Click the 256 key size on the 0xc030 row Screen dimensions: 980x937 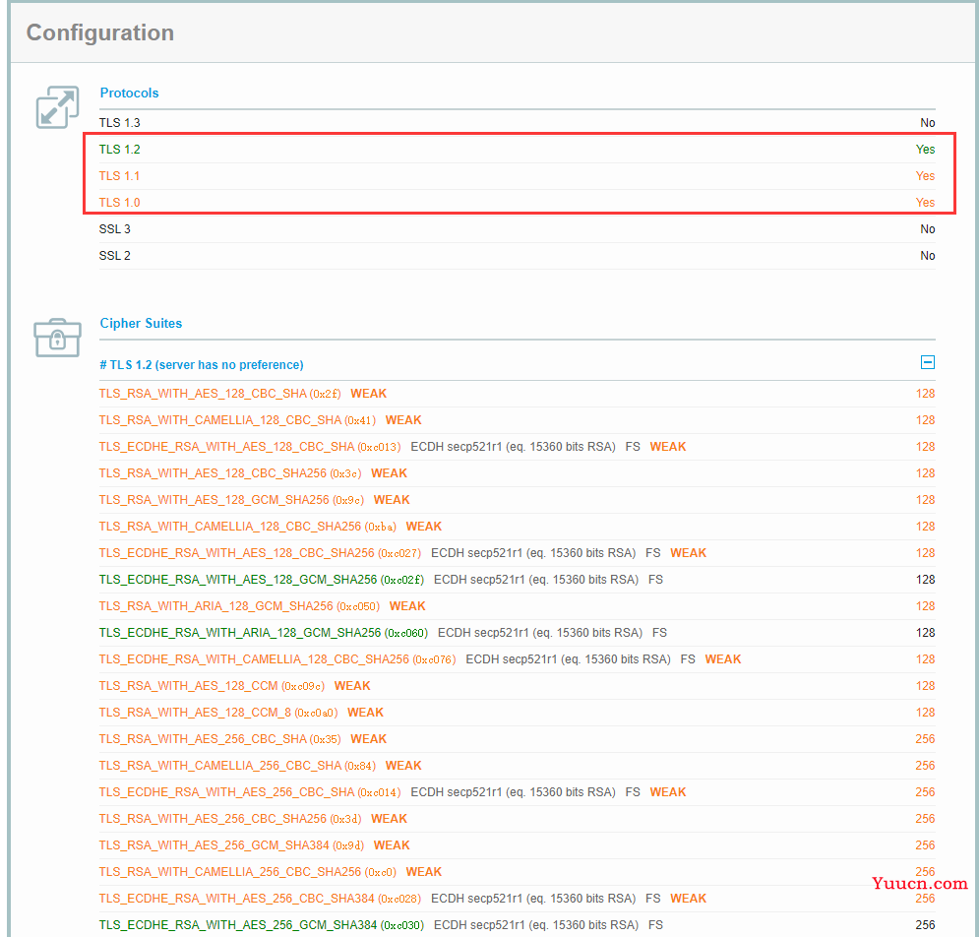[926, 925]
